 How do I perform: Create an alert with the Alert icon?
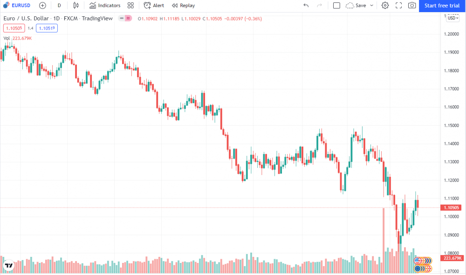[x=154, y=6]
